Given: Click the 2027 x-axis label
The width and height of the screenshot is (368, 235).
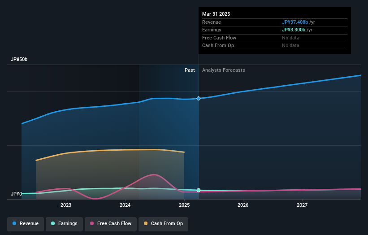Looking at the screenshot, I should (x=302, y=205).
